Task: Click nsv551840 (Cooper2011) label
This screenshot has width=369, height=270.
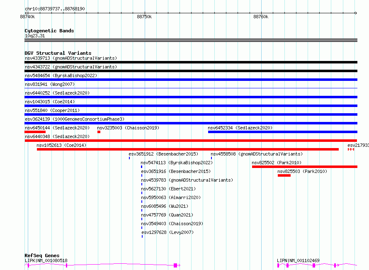Action: [52, 110]
